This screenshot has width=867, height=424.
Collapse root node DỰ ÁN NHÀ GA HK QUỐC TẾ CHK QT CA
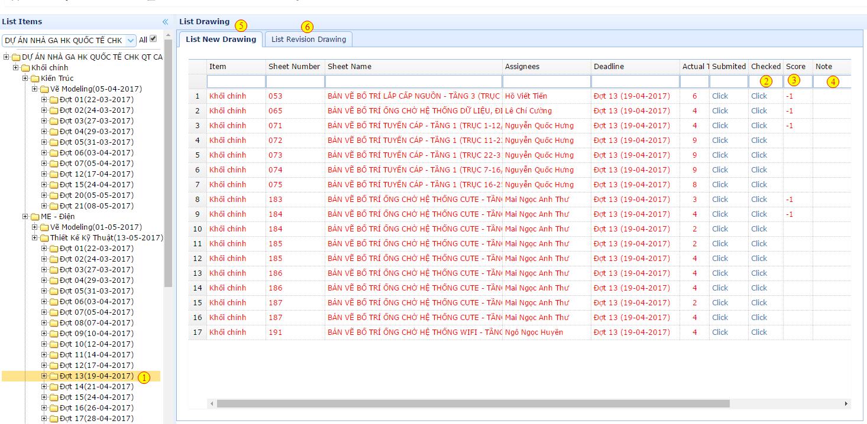[7, 57]
